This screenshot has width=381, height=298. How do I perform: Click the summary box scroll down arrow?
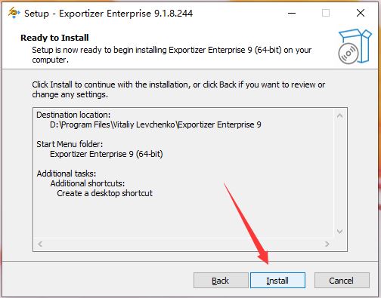[x=339, y=232]
